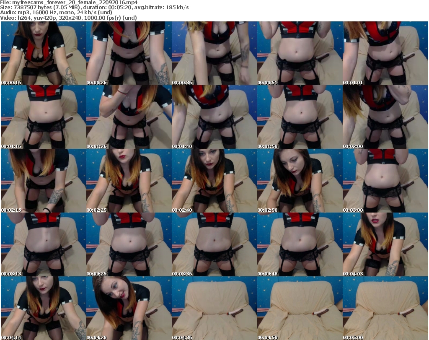Image resolution: width=429 pixels, height=340 pixels.
Task: Select the thumbnail at 00:04:50
Action: coord(300,308)
